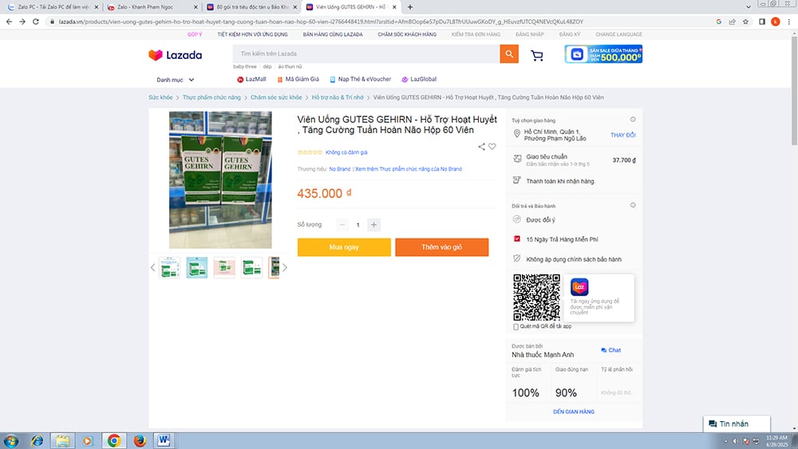
Task: Select the second product thumbnail
Action: (197, 267)
